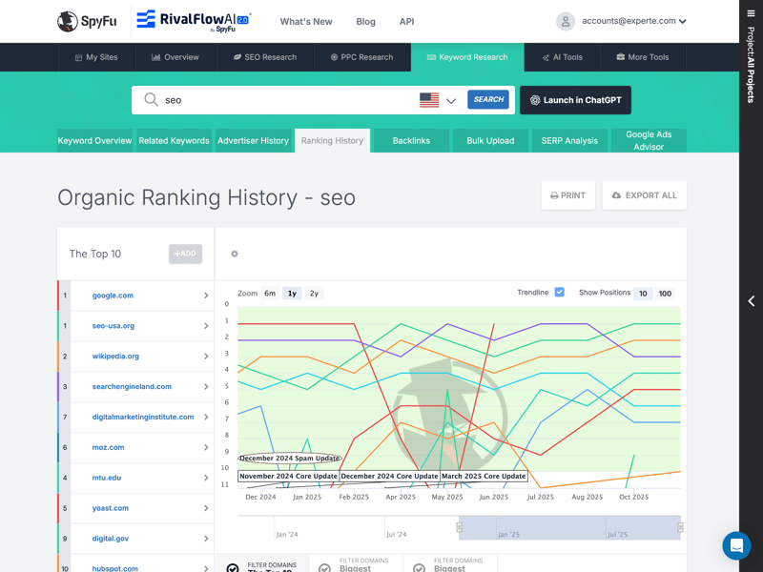Uncheck the Trendline checkbox
This screenshot has height=572, width=763.
click(x=559, y=293)
